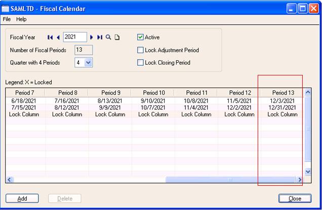Click Lock Column under Period 7
Viewport: 322px width, 210px height.
coord(24,114)
